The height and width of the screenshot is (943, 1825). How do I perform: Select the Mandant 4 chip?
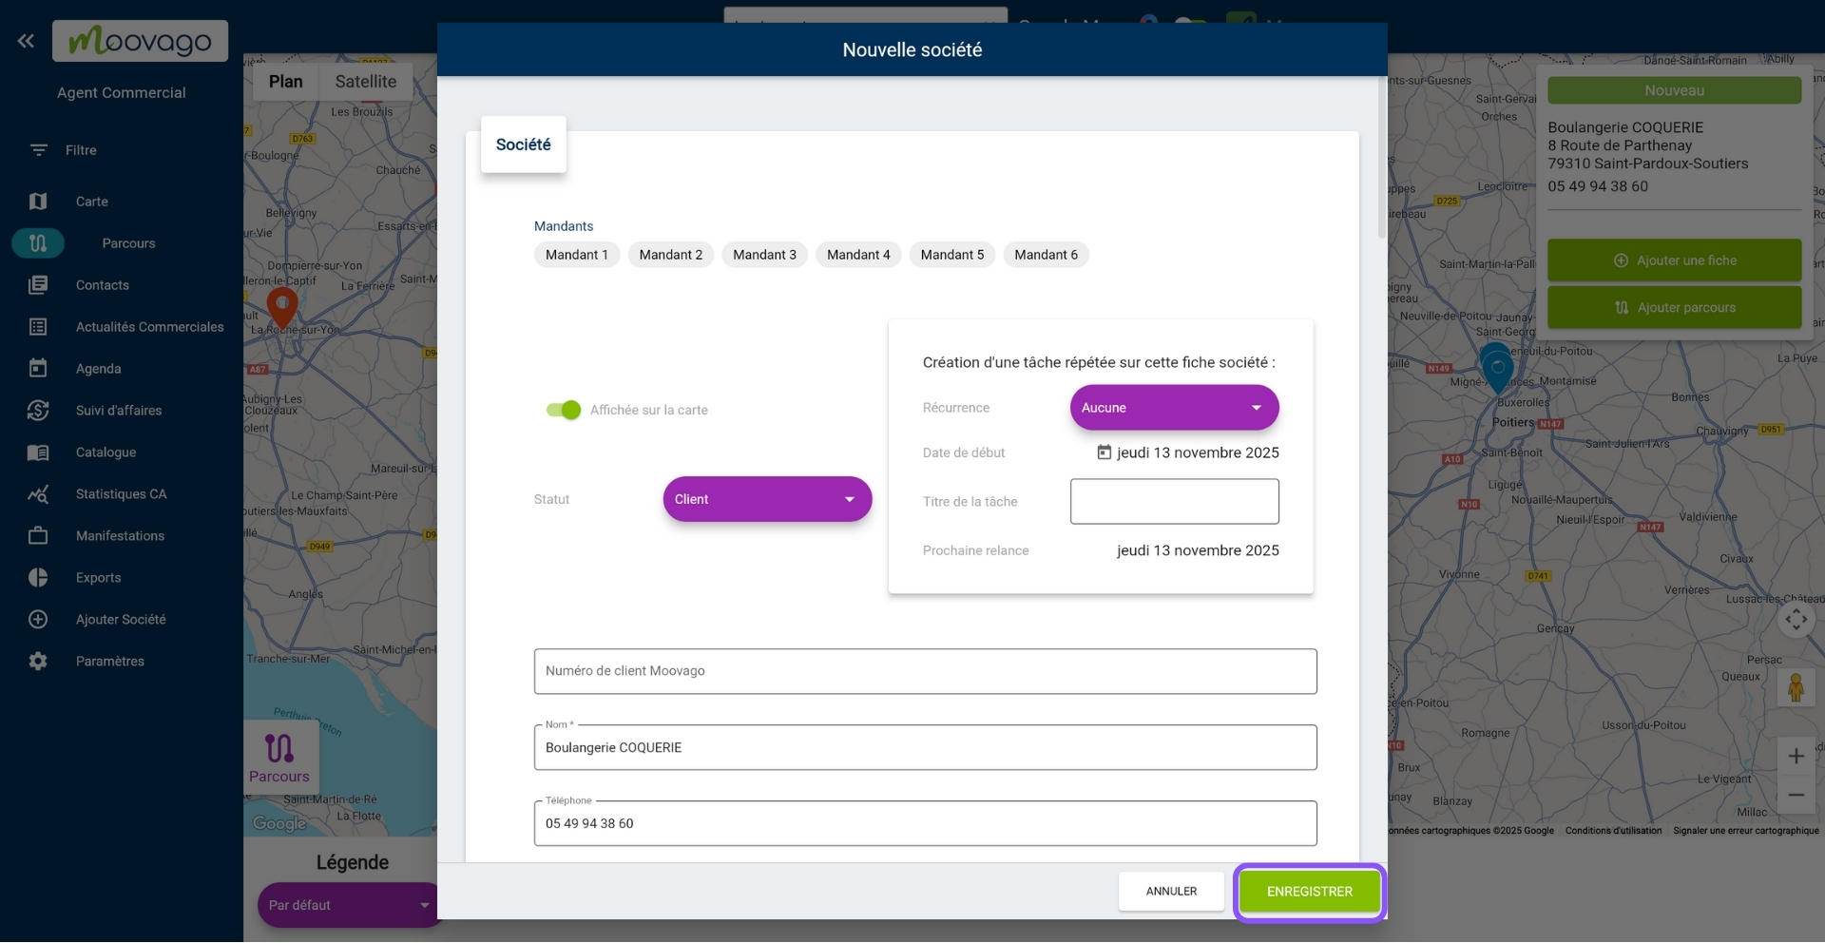coord(857,255)
